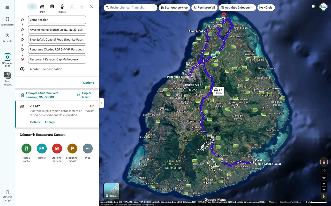
Task: Select cycling travel mode
Action: 72,7
